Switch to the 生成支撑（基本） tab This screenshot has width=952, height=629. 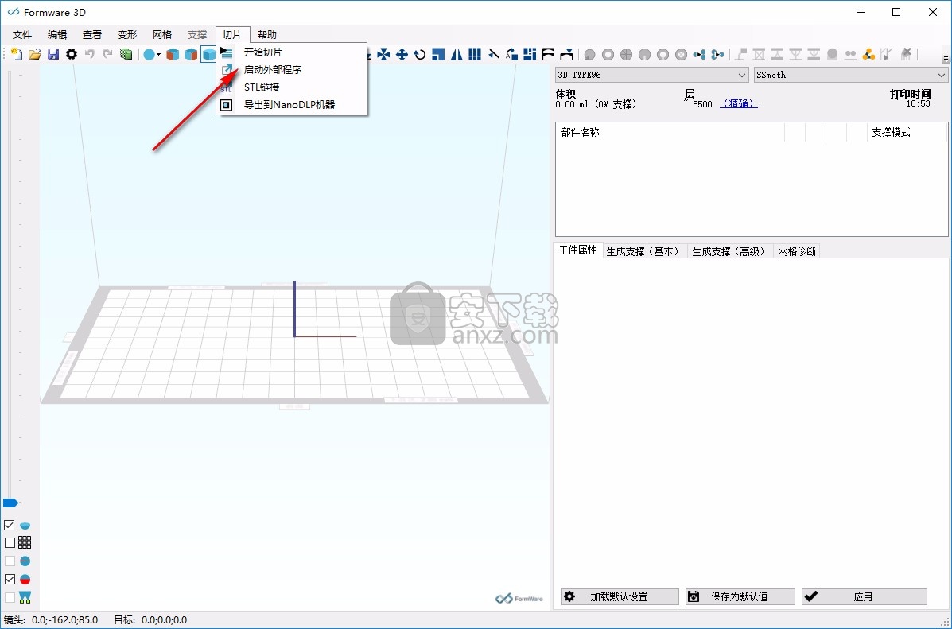[x=645, y=251]
